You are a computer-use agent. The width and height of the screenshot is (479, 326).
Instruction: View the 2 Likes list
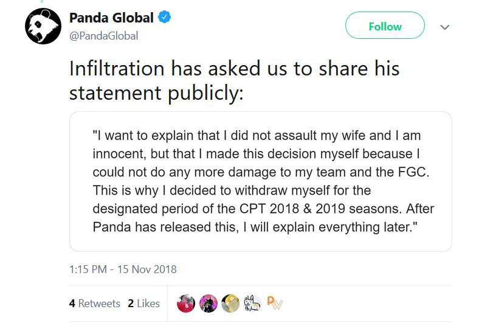point(143,303)
